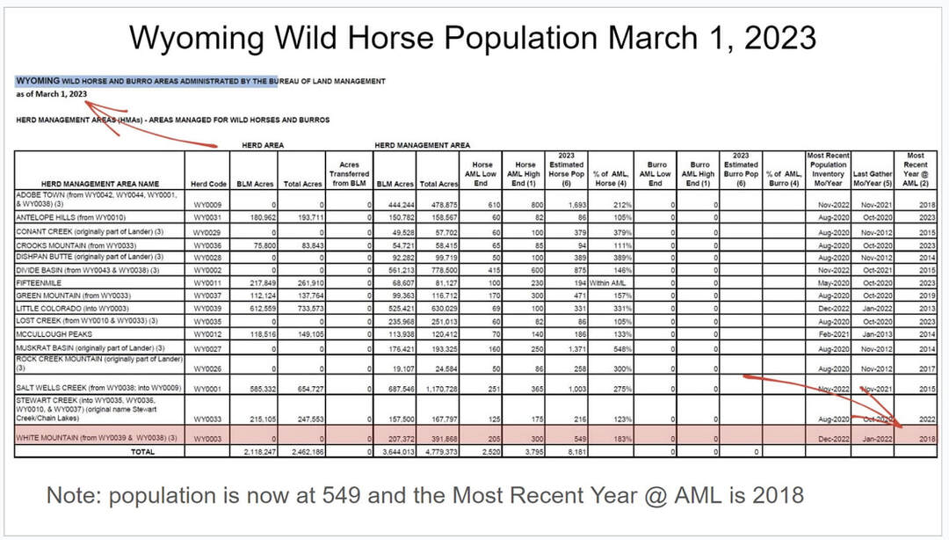Screen dimensions: 949x540
Task: Click the Wyoming Wild Horse Population title
Action: pyautogui.click(x=474, y=37)
